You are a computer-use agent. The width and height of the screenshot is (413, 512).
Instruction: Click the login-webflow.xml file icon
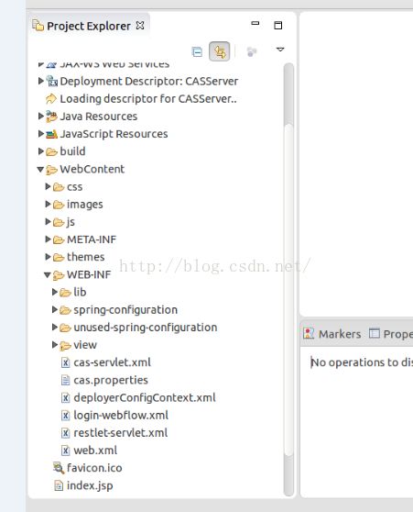tap(66, 416)
